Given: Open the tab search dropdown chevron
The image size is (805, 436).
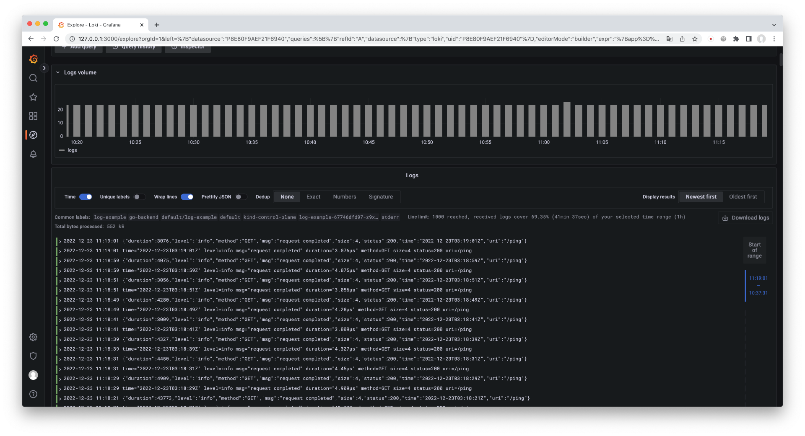Looking at the screenshot, I should point(774,25).
